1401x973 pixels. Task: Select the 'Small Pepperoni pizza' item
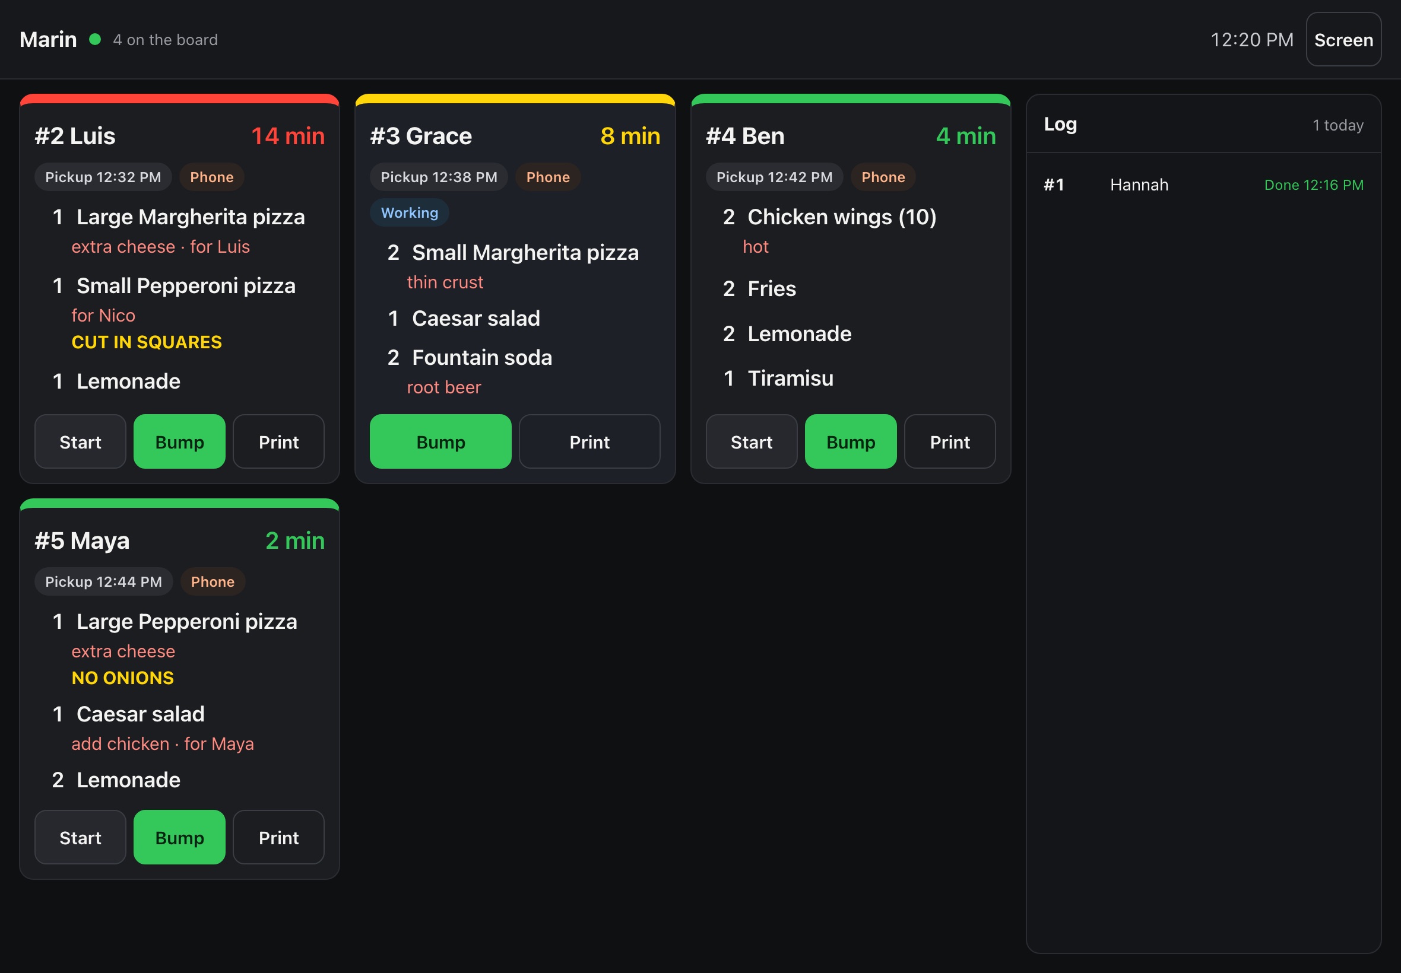click(186, 286)
